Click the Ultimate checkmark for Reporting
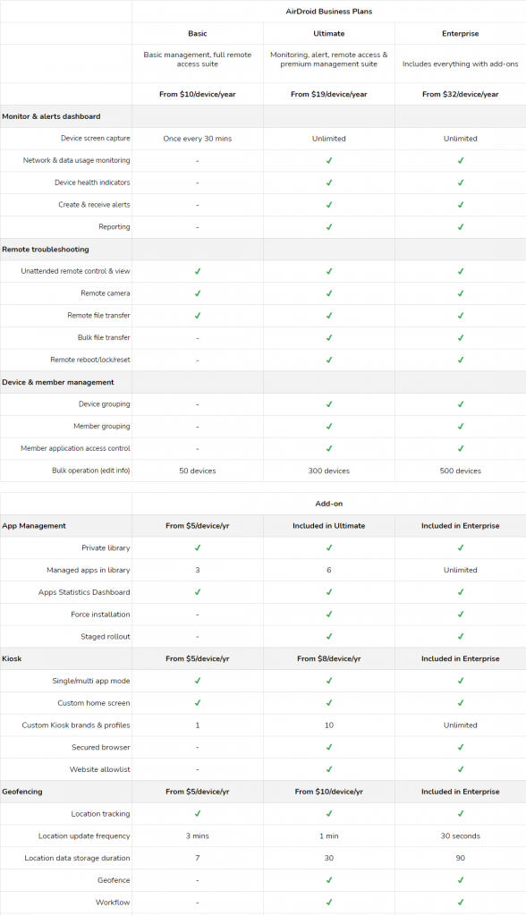526x916 pixels. (x=329, y=226)
